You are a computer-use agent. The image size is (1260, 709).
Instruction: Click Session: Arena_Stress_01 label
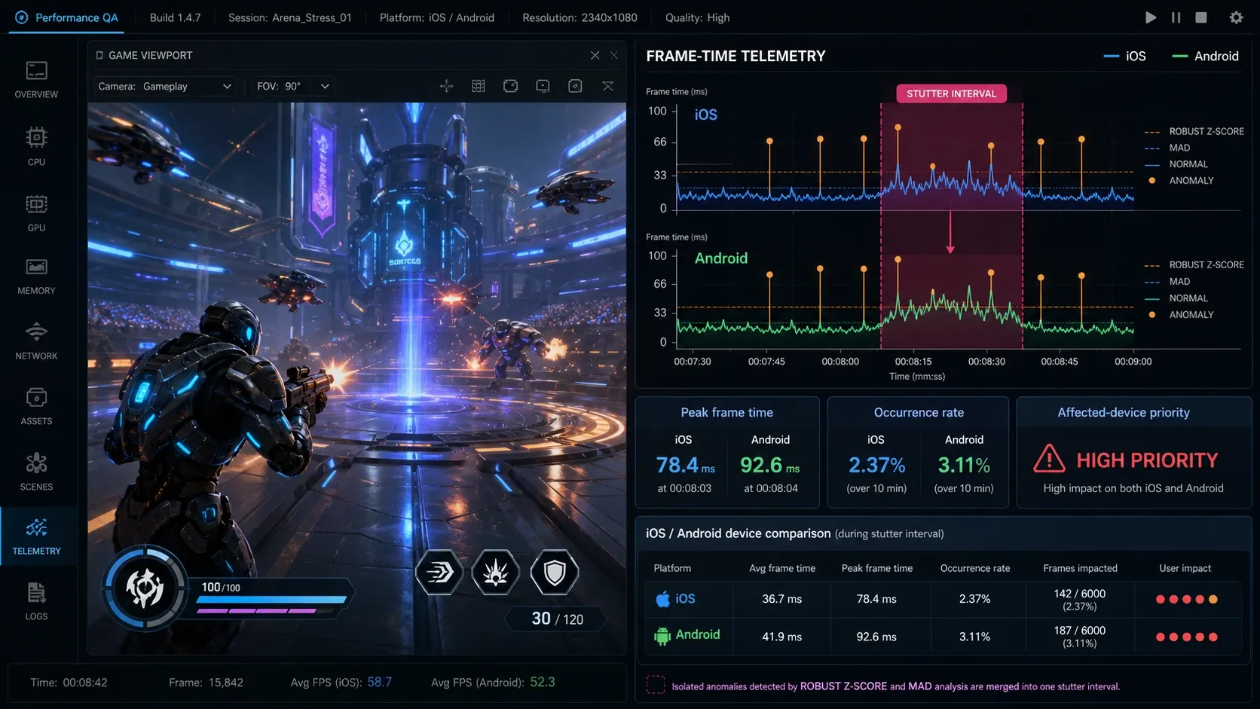pyautogui.click(x=290, y=17)
